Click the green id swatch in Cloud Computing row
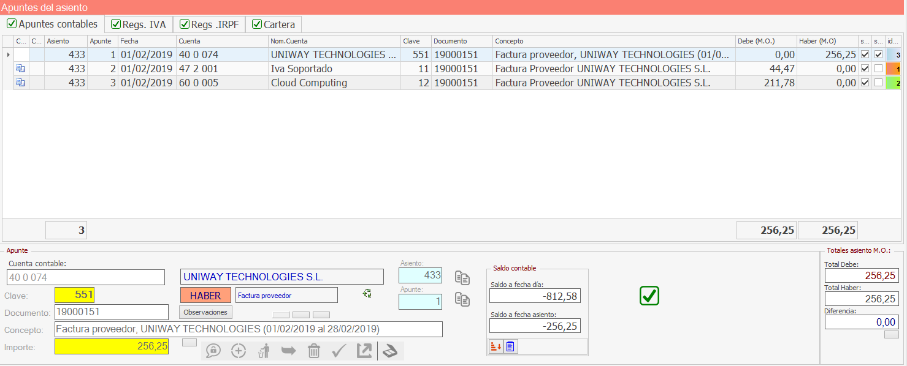This screenshot has height=366, width=907. (x=894, y=83)
